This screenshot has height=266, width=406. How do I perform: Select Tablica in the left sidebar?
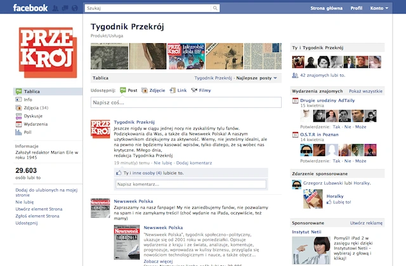click(x=48, y=91)
